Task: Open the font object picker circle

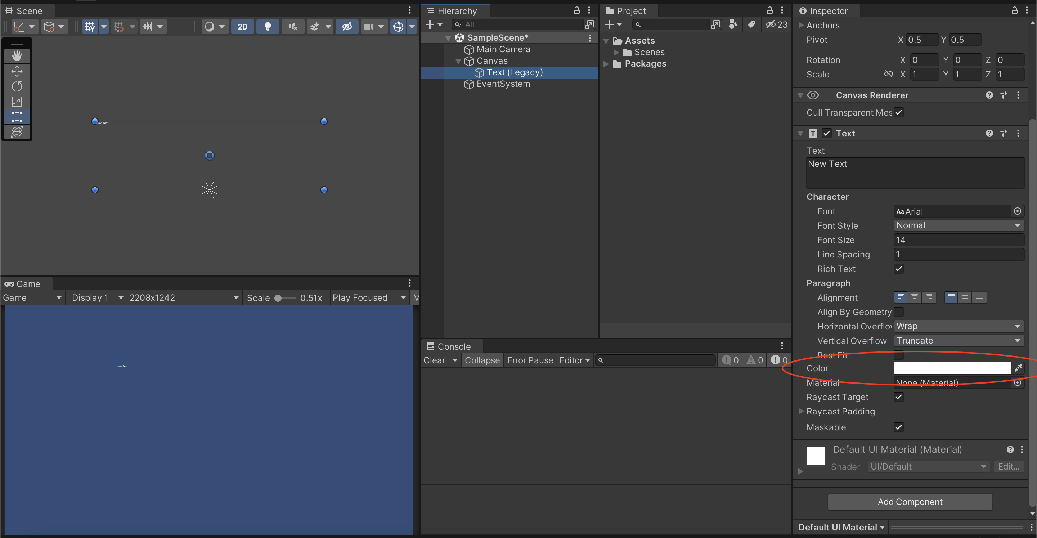Action: tap(1017, 211)
